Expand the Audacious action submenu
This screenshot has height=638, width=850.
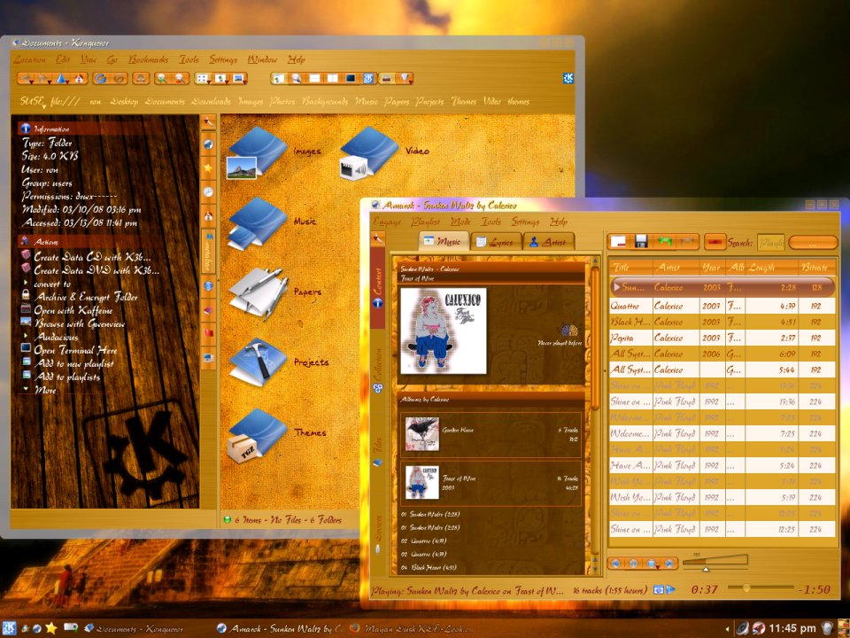point(26,337)
